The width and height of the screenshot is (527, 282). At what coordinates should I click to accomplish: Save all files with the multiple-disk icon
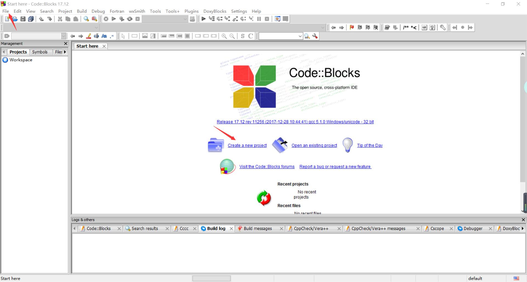(31, 19)
